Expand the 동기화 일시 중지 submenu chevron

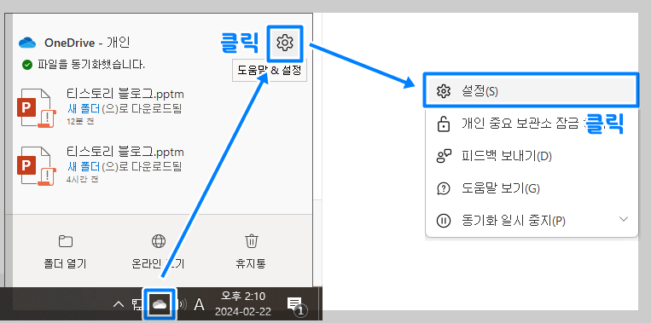(623, 219)
